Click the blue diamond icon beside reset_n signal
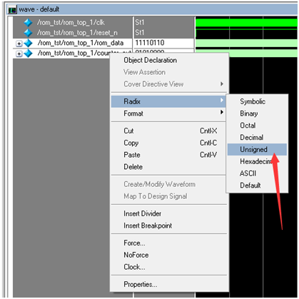Screen dimensions: 299x299 click(29, 33)
